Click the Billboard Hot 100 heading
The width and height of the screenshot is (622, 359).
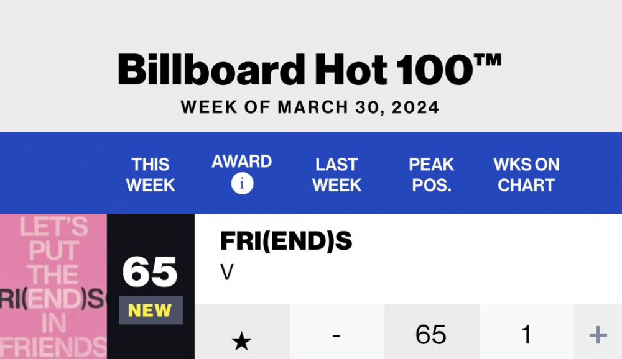(309, 70)
